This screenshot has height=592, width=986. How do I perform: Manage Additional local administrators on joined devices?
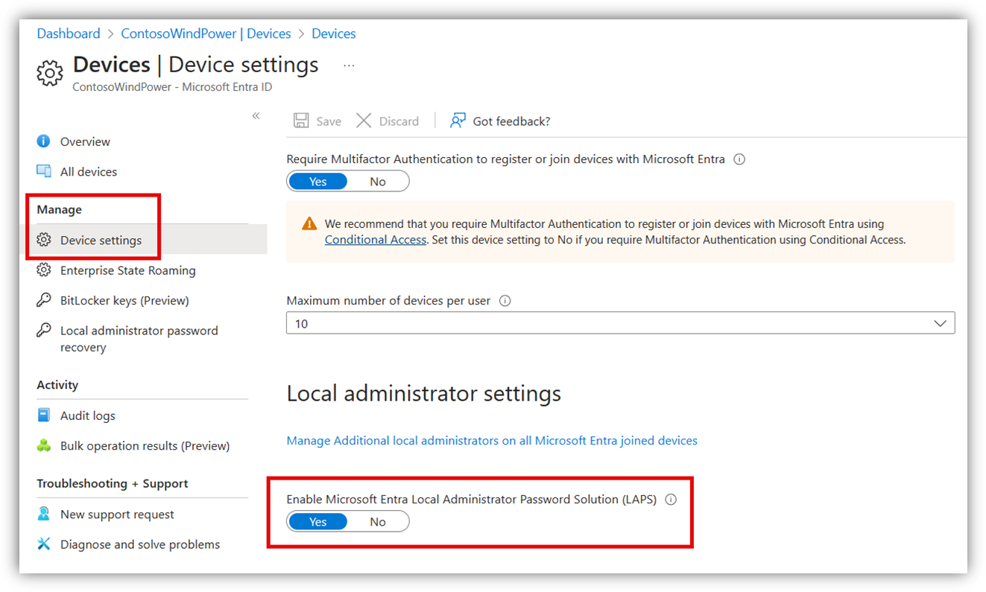coord(492,440)
